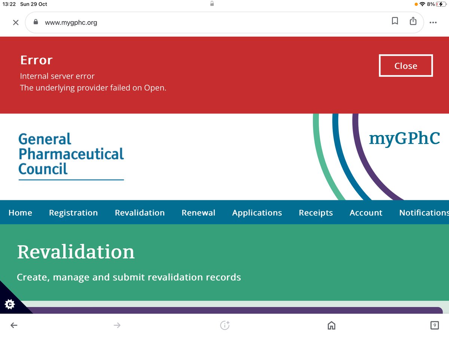This screenshot has width=449, height=337.
Task: Click 'Create, manage and submit revalidation records' text
Action: point(129,277)
